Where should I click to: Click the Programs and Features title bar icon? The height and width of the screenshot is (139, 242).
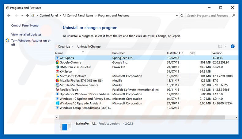7,8
